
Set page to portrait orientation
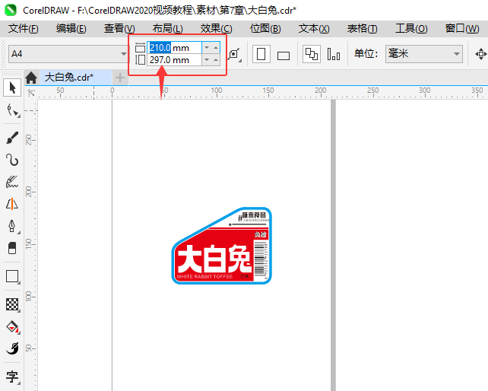pyautogui.click(x=261, y=54)
